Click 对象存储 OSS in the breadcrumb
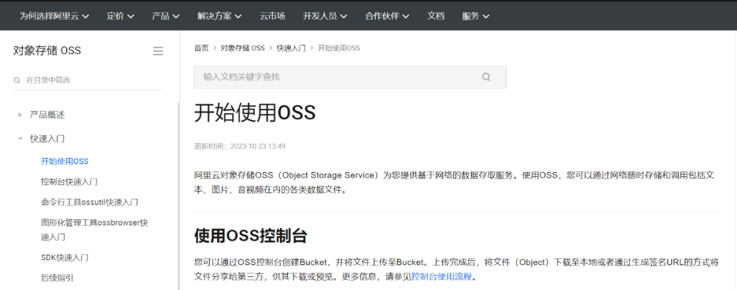Viewport: 737px width, 290px height. 242,48
